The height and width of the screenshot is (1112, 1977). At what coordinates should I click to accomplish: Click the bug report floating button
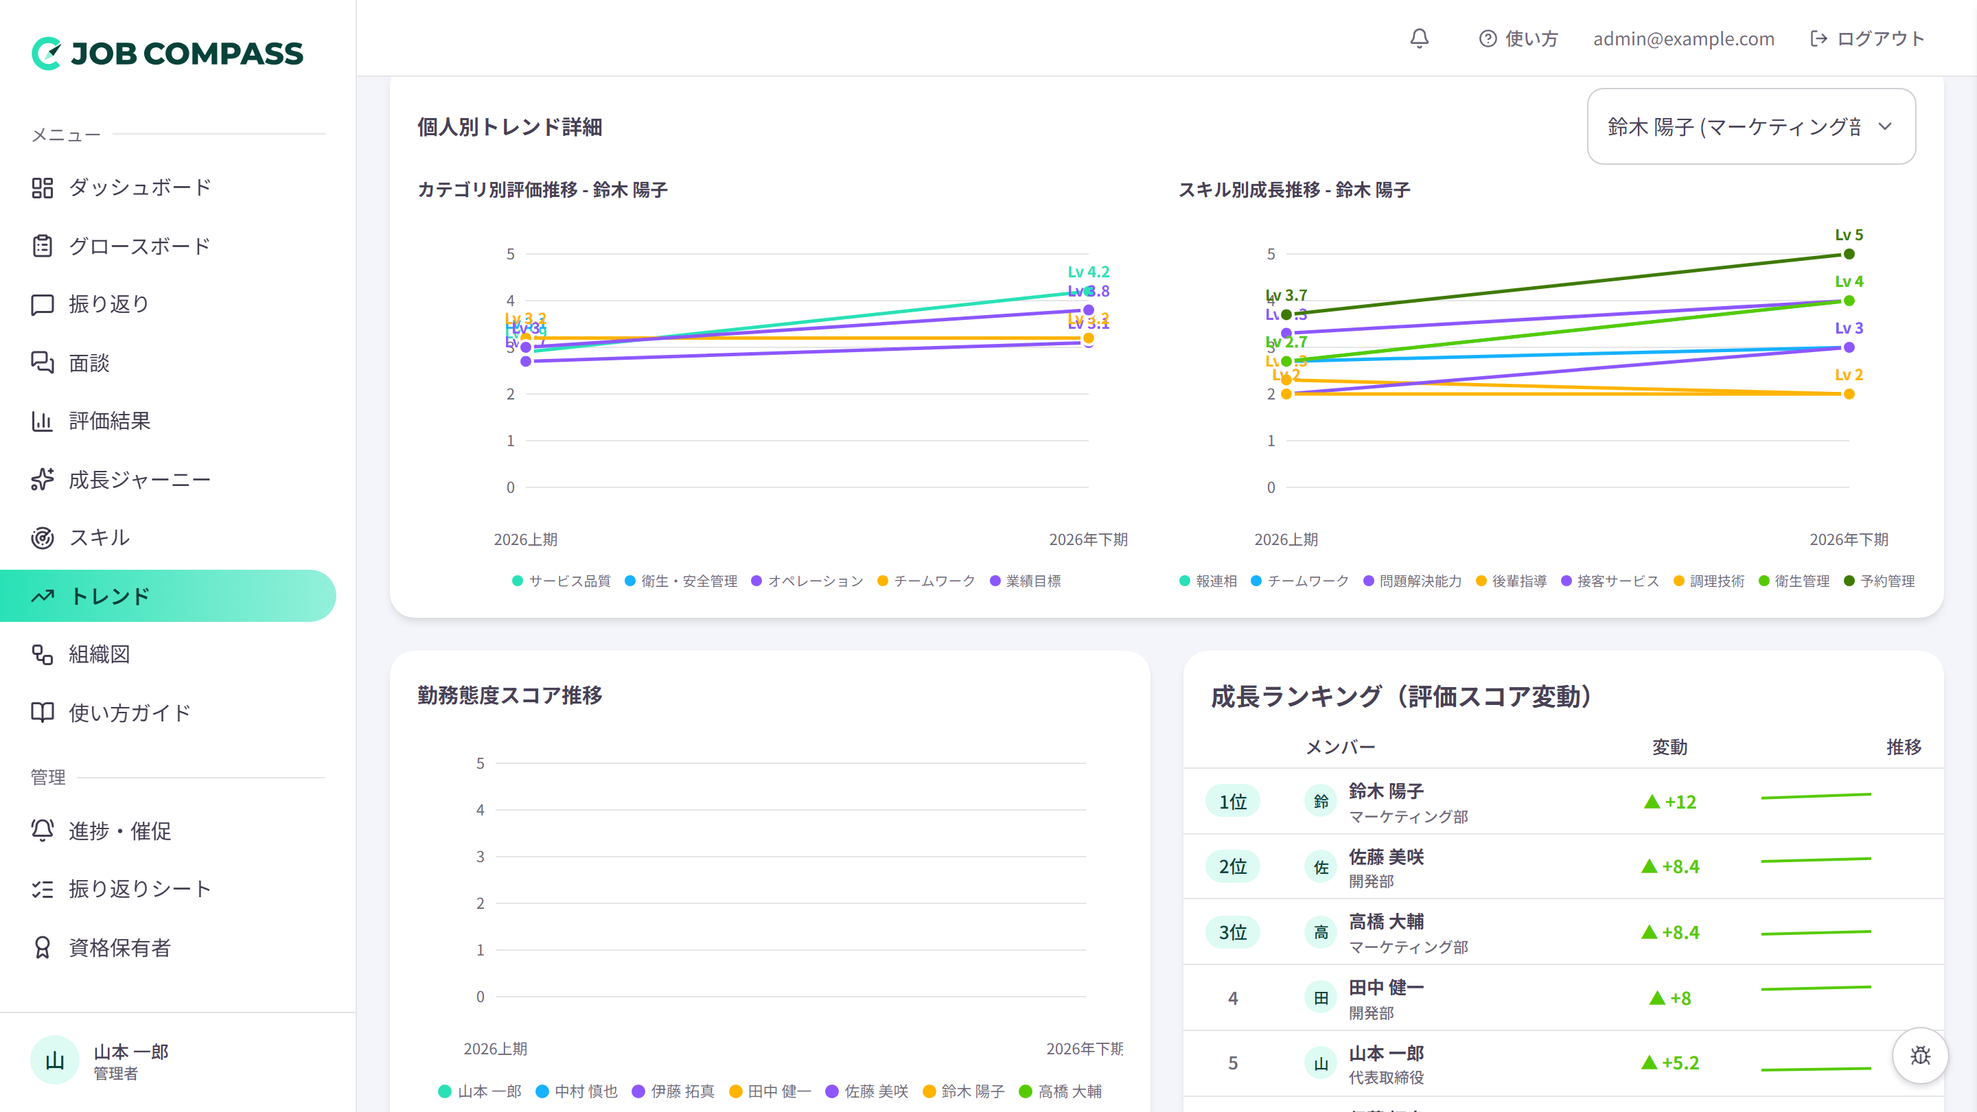pyautogui.click(x=1920, y=1055)
